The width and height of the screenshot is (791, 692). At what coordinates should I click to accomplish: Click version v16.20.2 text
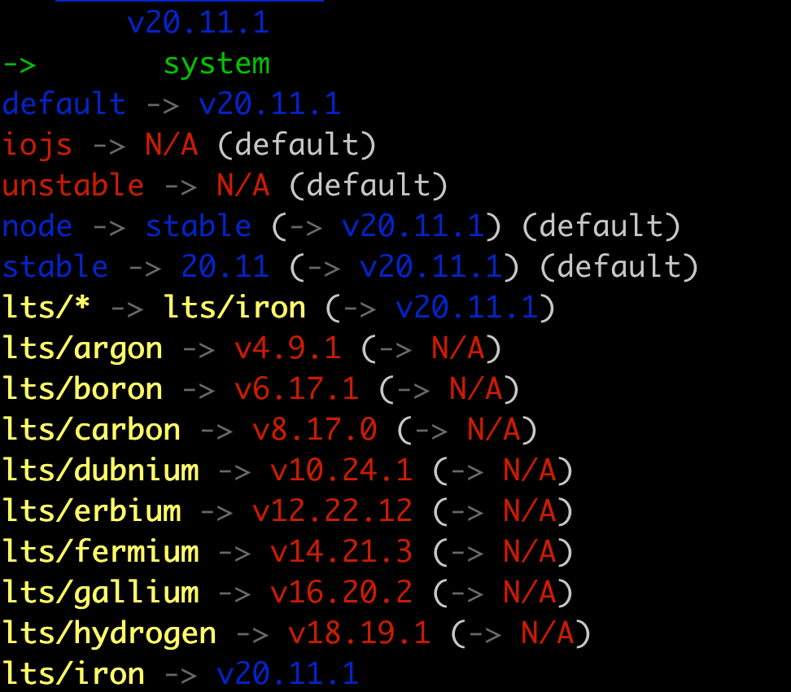(x=341, y=593)
